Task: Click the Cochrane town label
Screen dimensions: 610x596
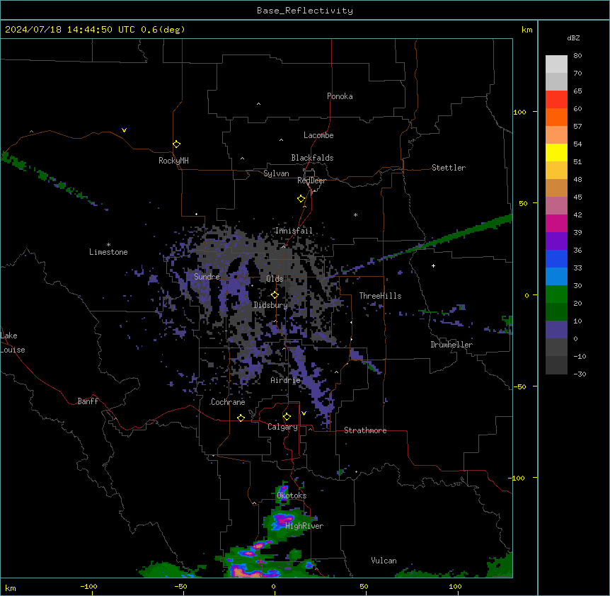Action: coord(228,402)
